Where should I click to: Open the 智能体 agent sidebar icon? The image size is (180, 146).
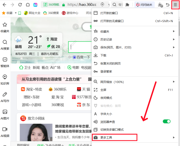pyautogui.click(x=5, y=62)
